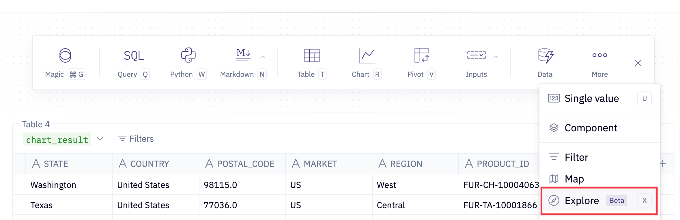Add a Chart cell
Screen dimensions: 680x220
[x=366, y=63]
